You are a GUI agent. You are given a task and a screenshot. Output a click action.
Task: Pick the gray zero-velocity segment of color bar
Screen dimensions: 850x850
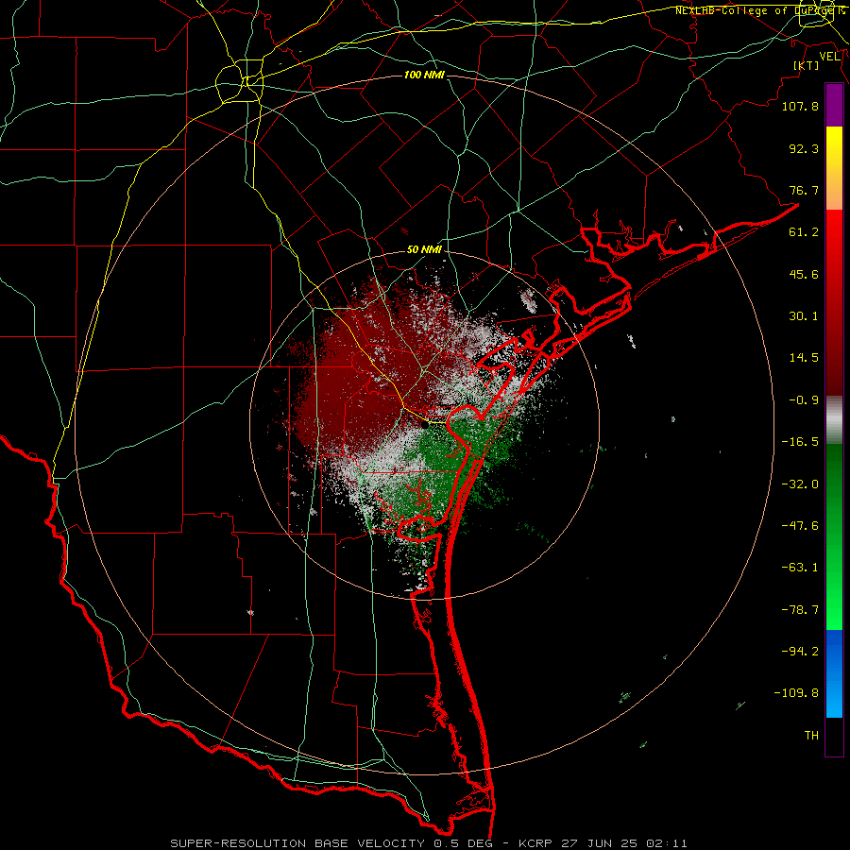[834, 420]
